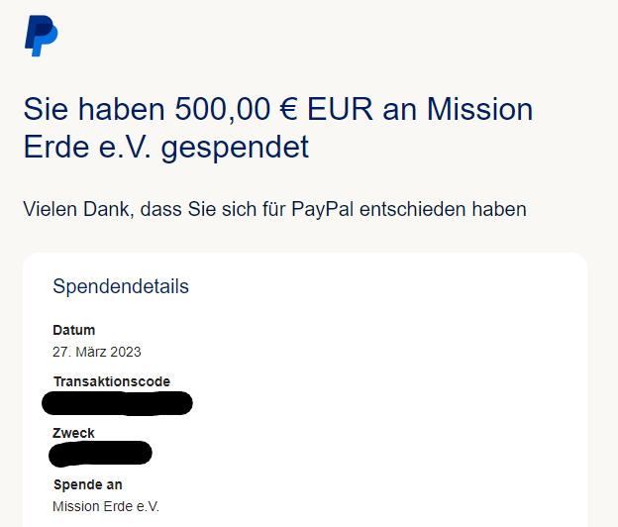This screenshot has width=618, height=527.
Task: Click the "Spende an" label
Action: [87, 484]
